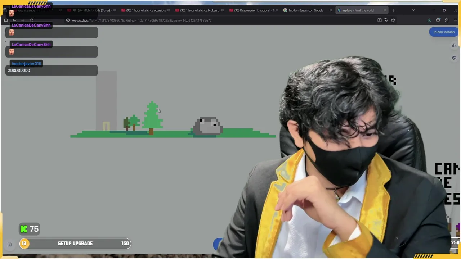Click the hectorjavier015 chat username
Image resolution: width=461 pixels, height=259 pixels.
pyautogui.click(x=26, y=64)
